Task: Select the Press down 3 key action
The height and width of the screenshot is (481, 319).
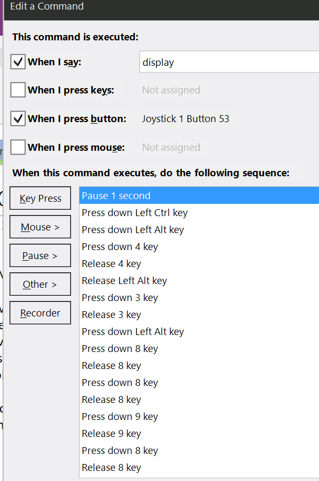Action: point(199,297)
